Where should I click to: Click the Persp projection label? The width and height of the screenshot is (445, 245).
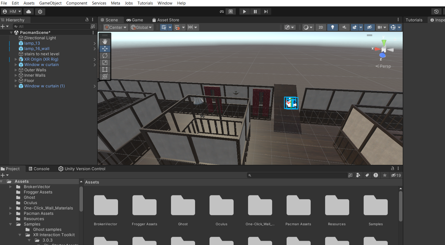coord(385,66)
